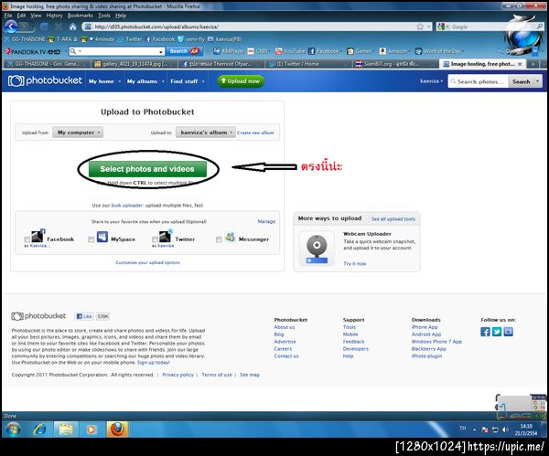Expand the My albums menu

coord(145,81)
